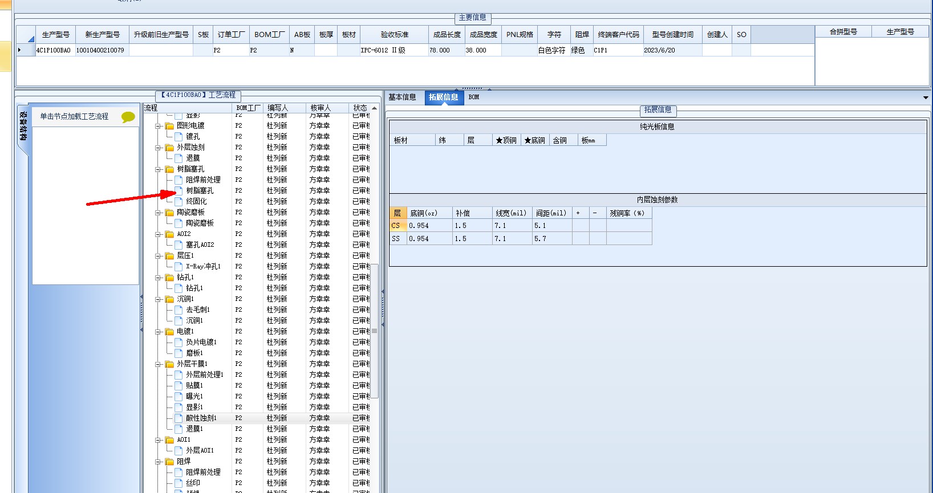Select the 曝光1 tree step

tap(194, 397)
